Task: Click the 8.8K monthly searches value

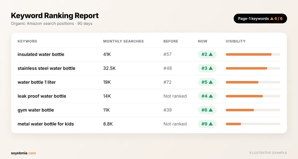Action: [x=108, y=124]
